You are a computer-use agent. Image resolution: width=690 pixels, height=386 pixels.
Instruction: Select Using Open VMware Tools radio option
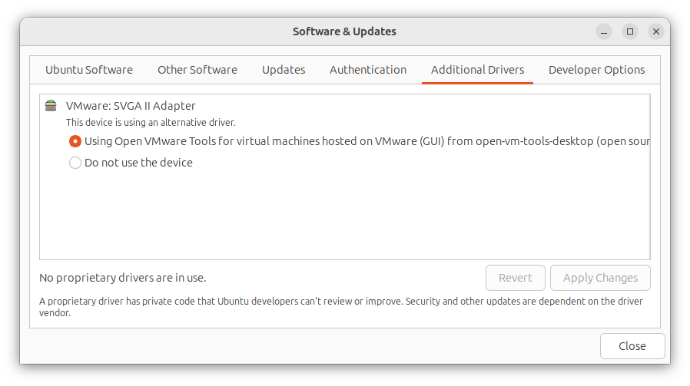[75, 141]
